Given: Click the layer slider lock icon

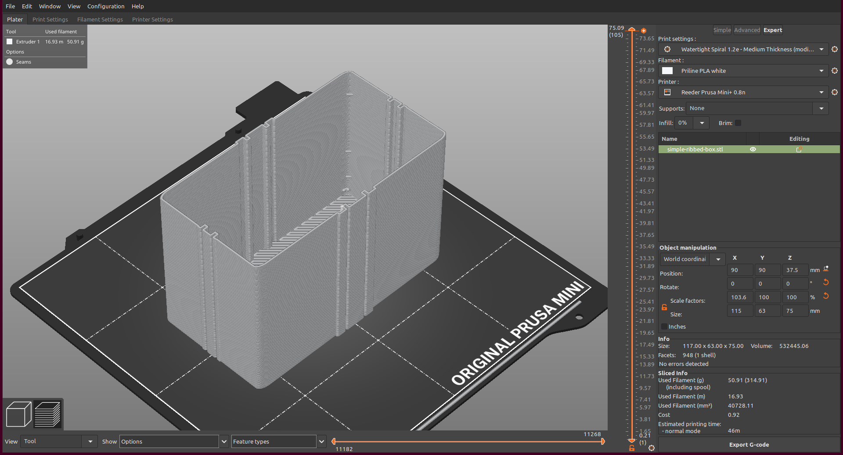Looking at the screenshot, I should click(x=631, y=448).
